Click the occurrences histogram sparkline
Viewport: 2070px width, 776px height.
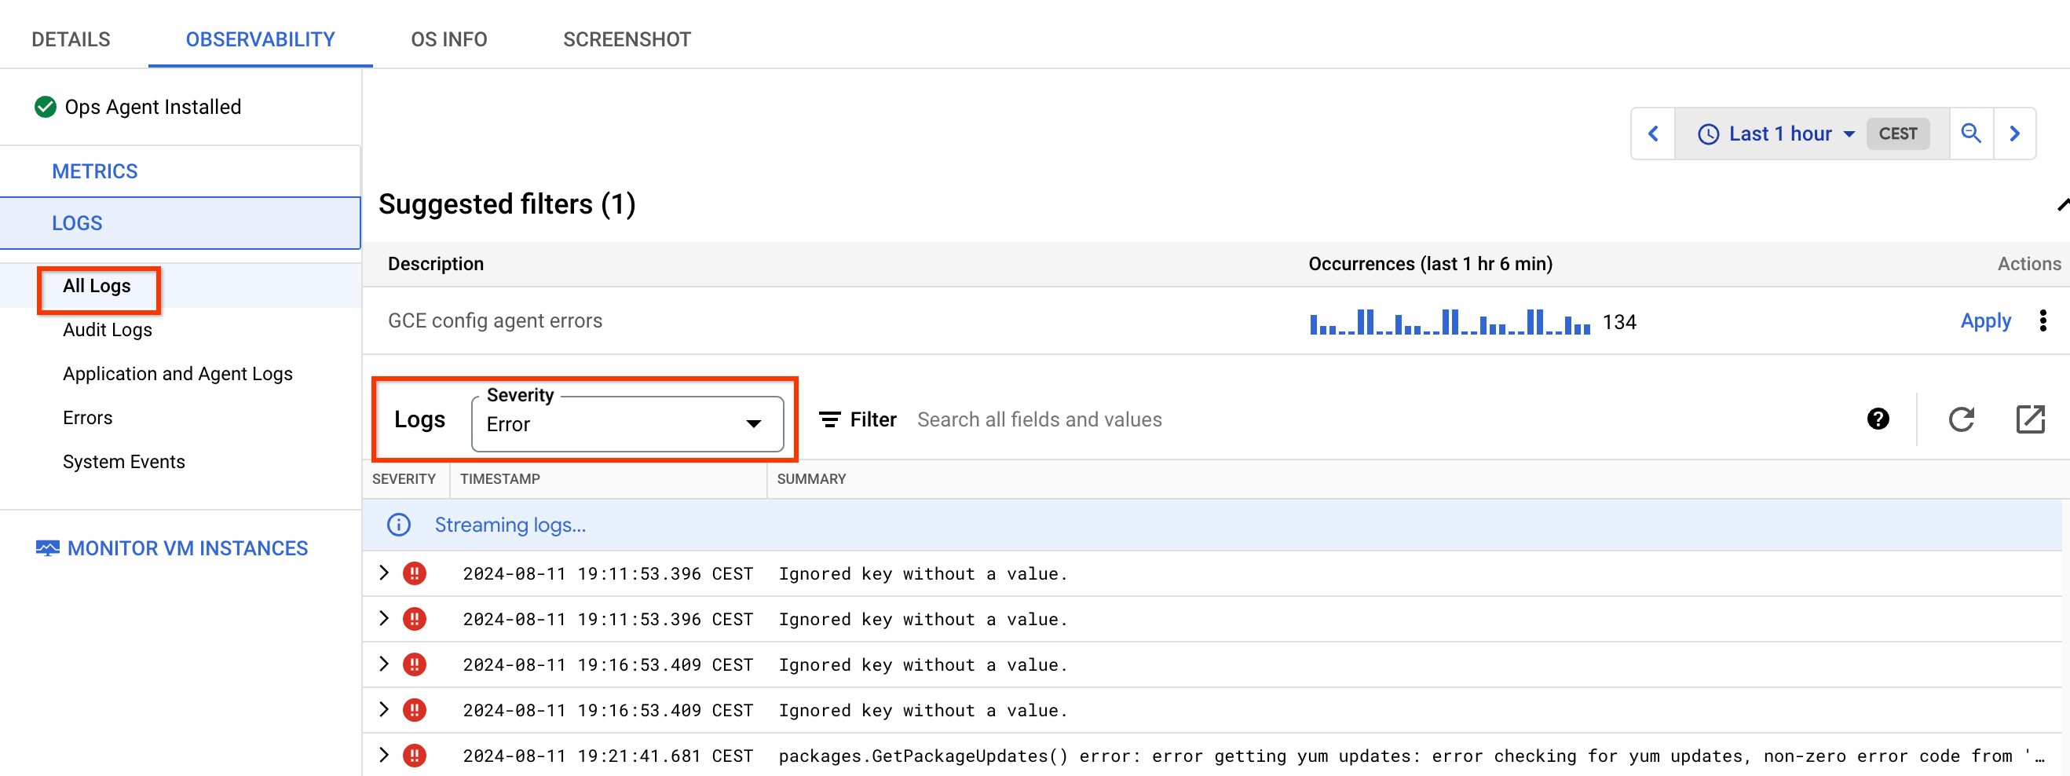click(1449, 322)
